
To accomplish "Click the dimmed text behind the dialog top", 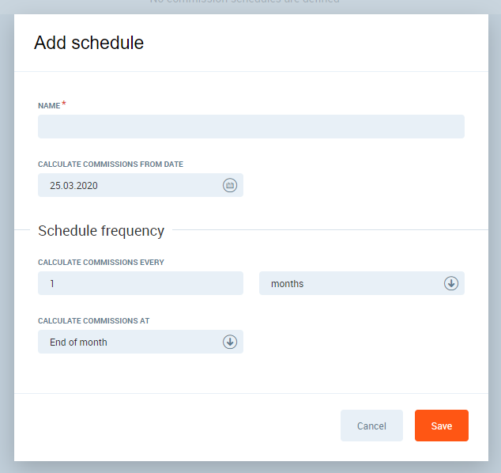I will pyautogui.click(x=245, y=2).
